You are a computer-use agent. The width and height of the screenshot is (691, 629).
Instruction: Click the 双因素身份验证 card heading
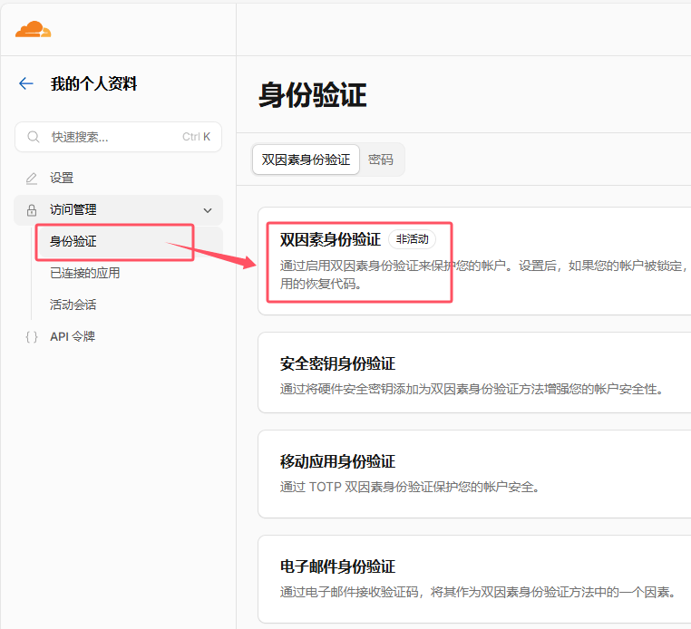pos(330,239)
